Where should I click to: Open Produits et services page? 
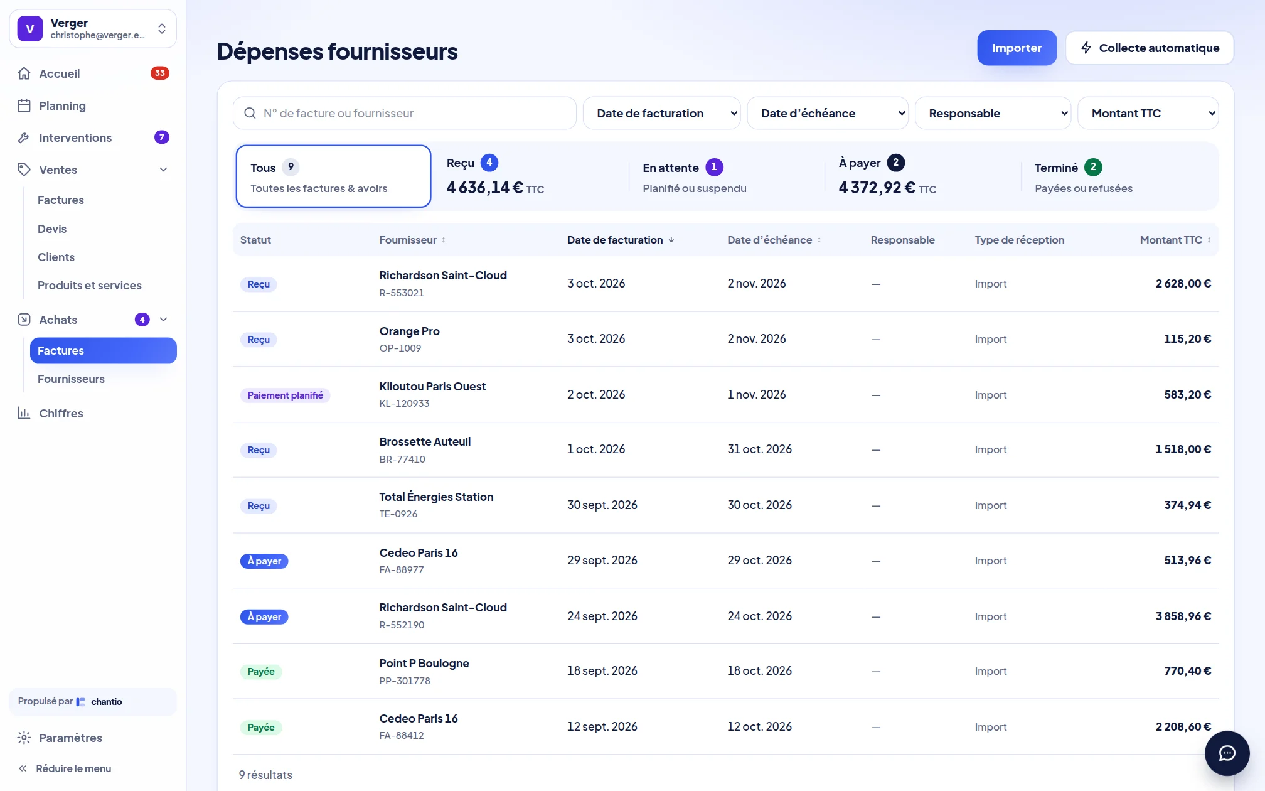(x=90, y=285)
